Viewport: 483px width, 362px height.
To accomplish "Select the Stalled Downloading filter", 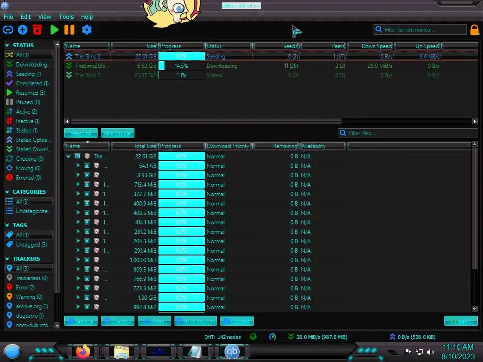I will click(x=28, y=149).
